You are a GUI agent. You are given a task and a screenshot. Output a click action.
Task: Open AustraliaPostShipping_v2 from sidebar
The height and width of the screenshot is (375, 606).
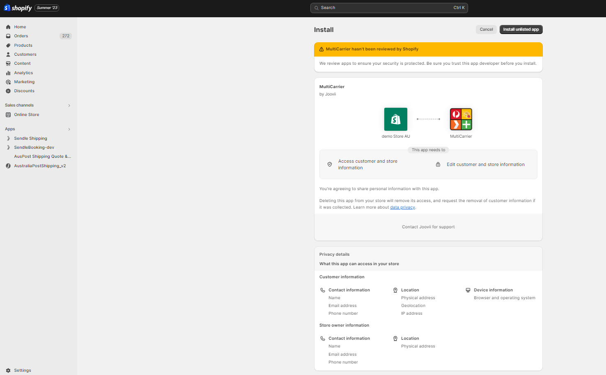[x=40, y=166]
